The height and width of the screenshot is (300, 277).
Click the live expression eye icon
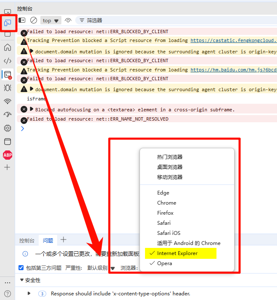tap(68, 20)
